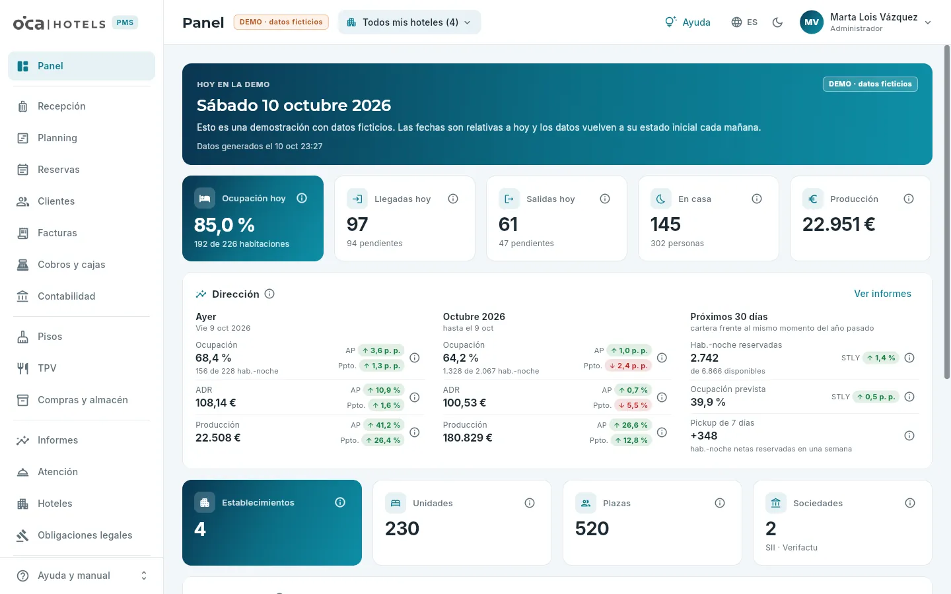Show info icon for Ocupación hoy
The height and width of the screenshot is (594, 951).
tap(302, 198)
